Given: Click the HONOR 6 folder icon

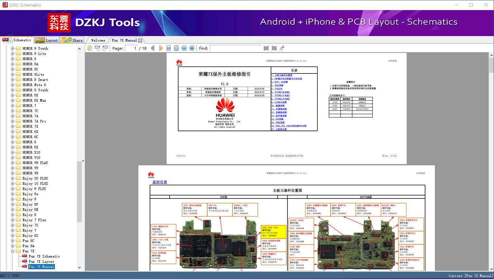Looking at the screenshot, I should coord(19,142).
